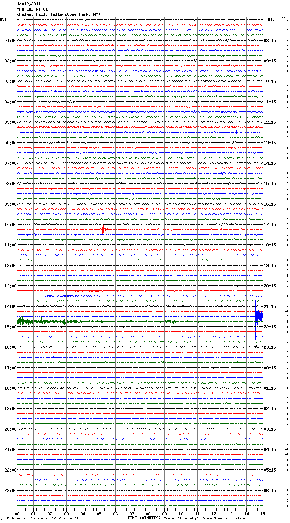
Task: Click the small black event on the 16:00 trace
Action: click(256, 347)
